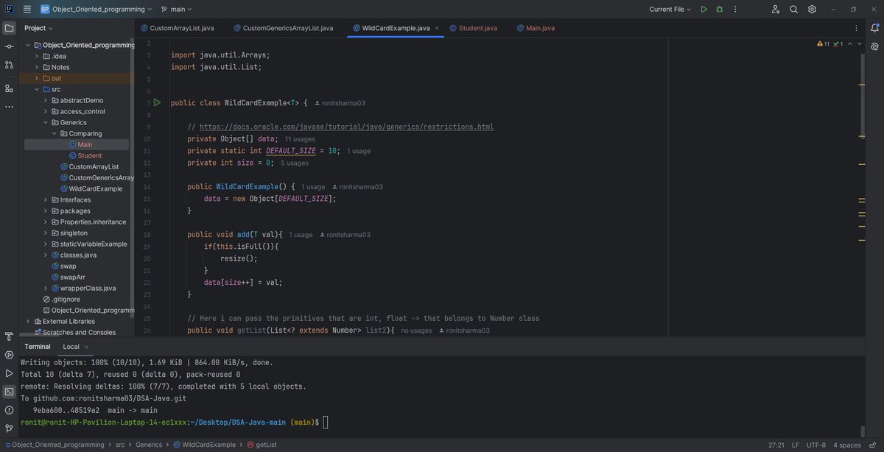Switch to Main.java tab
Screen dimensions: 884x452
(535, 28)
